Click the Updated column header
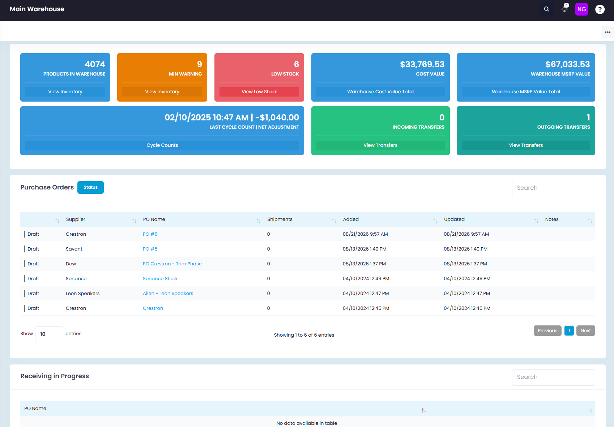Viewport: 614px width, 427px height. point(454,219)
